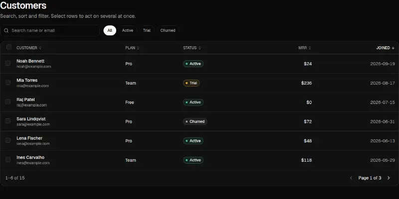Click the $0 MRR value
Image resolution: width=399 pixels, height=199 pixels.
point(309,102)
